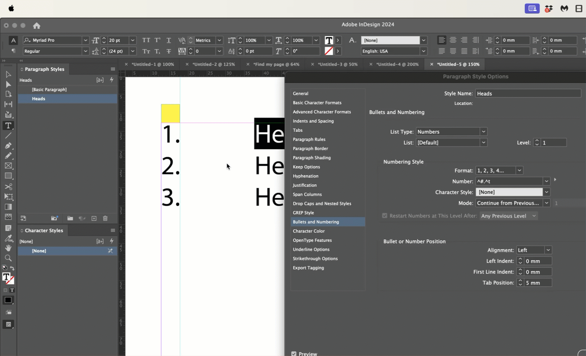Open the Alignment Left dropdown
This screenshot has width=586, height=356.
[x=534, y=250]
